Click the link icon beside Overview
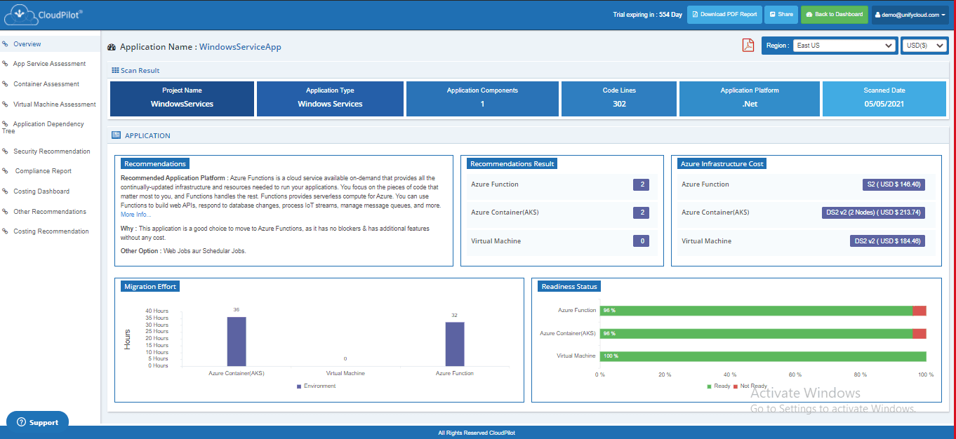The image size is (956, 439). 5,44
